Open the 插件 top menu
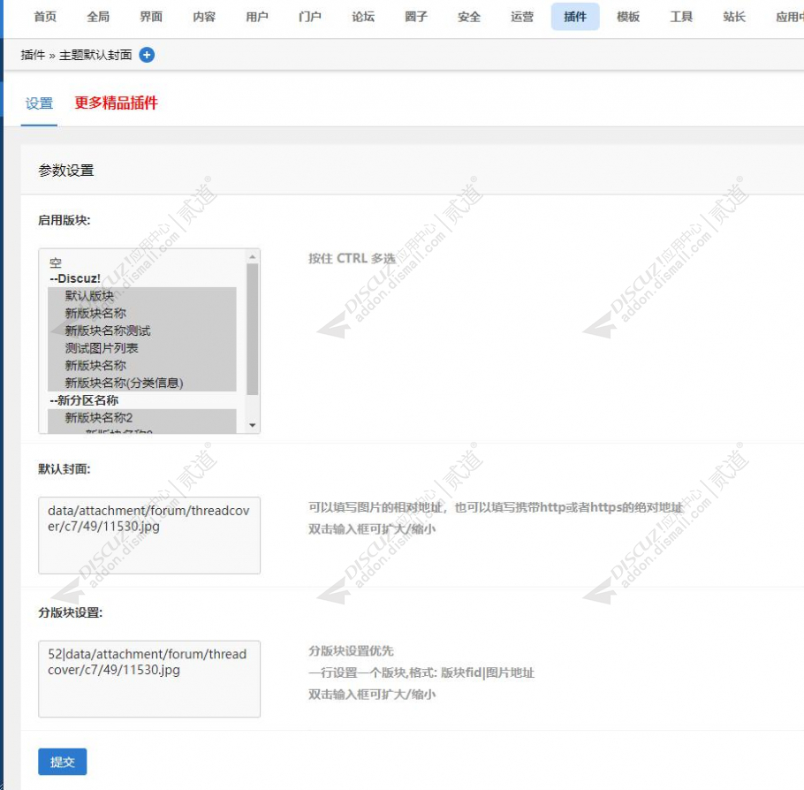 coord(574,17)
